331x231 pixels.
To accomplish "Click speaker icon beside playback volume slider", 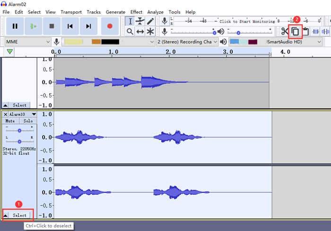I will pos(221,32).
